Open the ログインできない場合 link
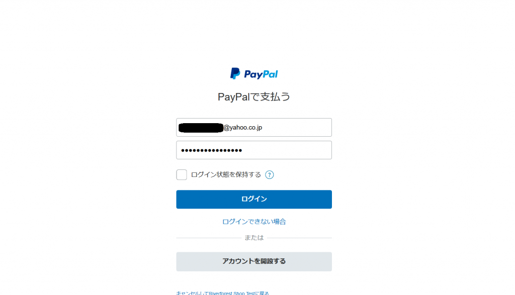Image resolution: width=515 pixels, height=295 pixels. 254,222
